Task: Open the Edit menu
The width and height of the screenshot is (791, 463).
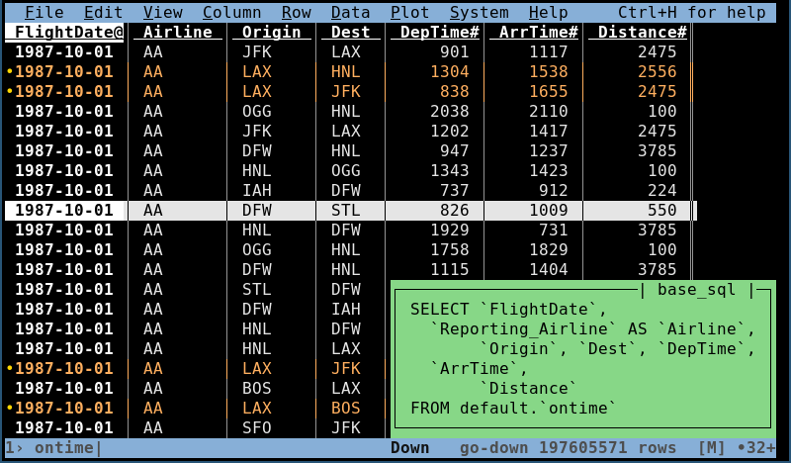Action: [104, 12]
